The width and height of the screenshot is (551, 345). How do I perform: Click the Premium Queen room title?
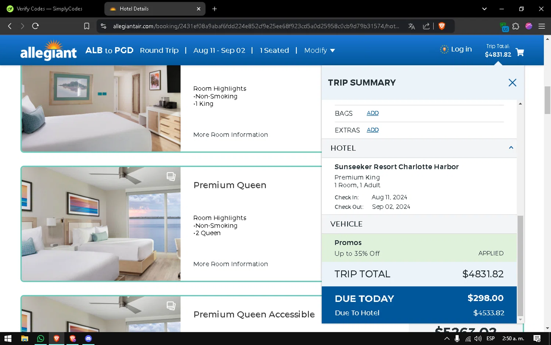click(x=230, y=185)
